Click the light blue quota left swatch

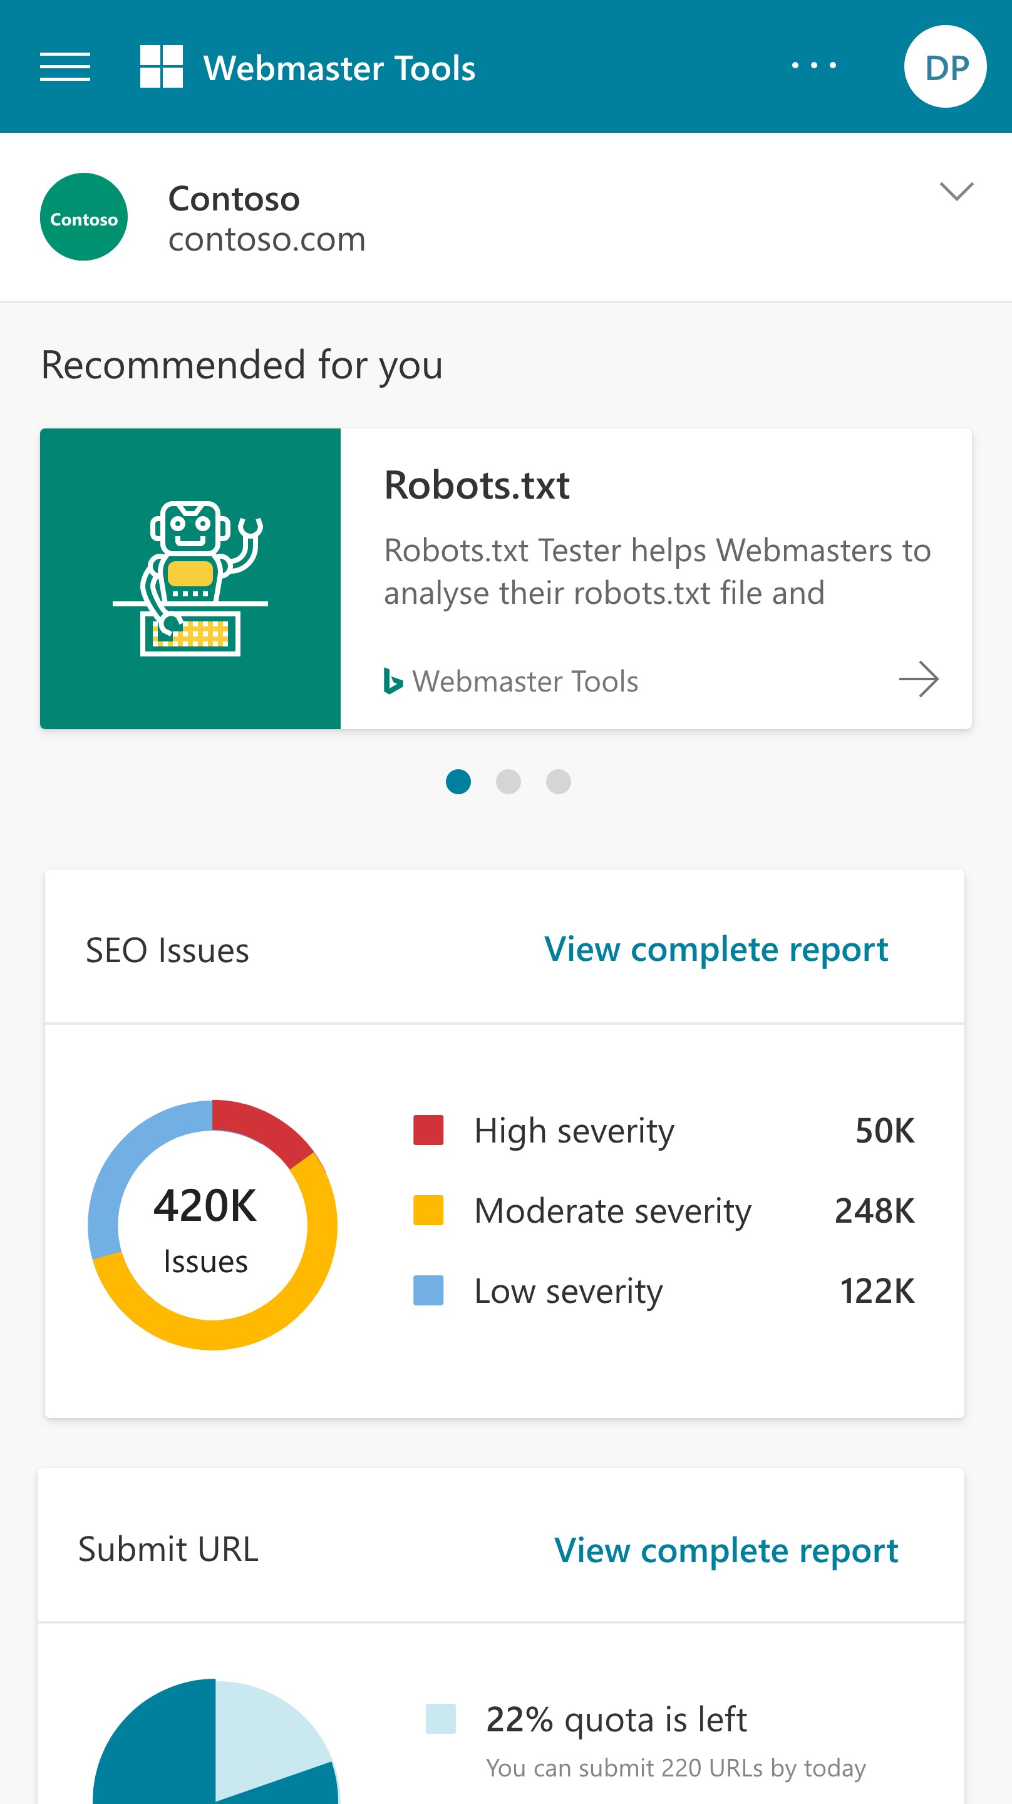(440, 1719)
